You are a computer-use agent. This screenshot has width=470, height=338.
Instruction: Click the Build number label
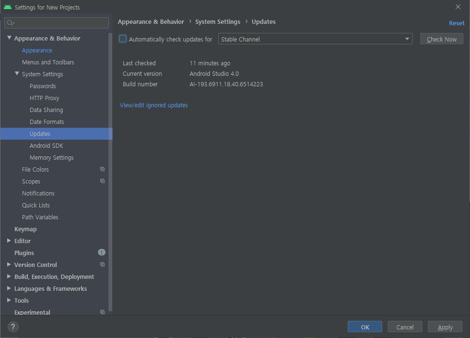pos(140,84)
